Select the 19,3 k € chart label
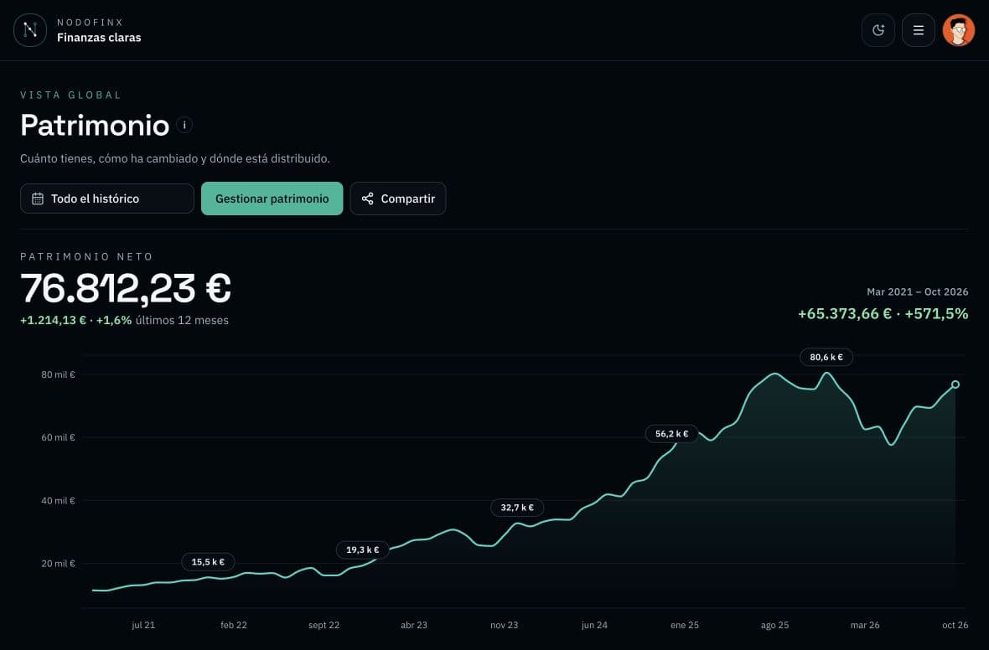Image resolution: width=989 pixels, height=650 pixels. [x=363, y=549]
